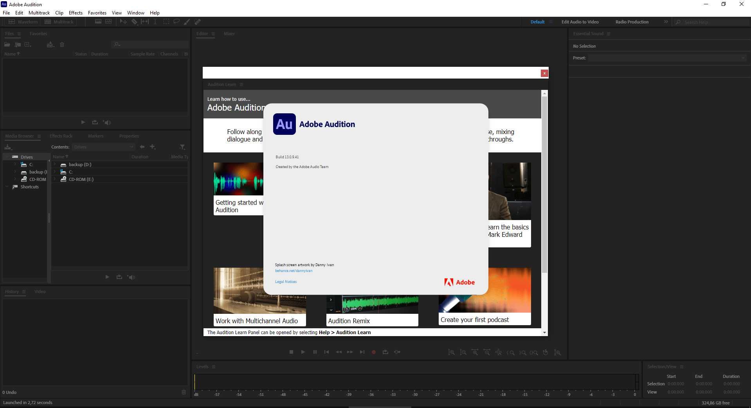Image resolution: width=751 pixels, height=408 pixels.
Task: Open the behance.net/dannyivan link
Action: [x=294, y=271]
